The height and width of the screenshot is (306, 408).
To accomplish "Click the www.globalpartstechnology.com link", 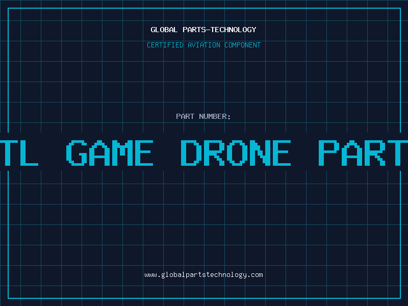I will click(203, 275).
